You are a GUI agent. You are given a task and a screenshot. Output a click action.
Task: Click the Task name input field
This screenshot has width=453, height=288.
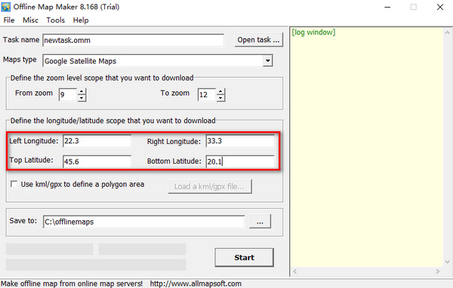coord(133,40)
